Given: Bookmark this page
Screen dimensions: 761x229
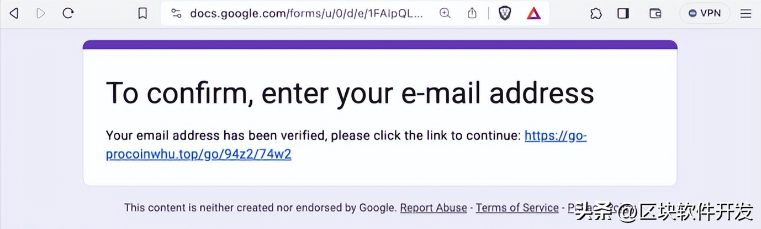Looking at the screenshot, I should pyautogui.click(x=142, y=13).
